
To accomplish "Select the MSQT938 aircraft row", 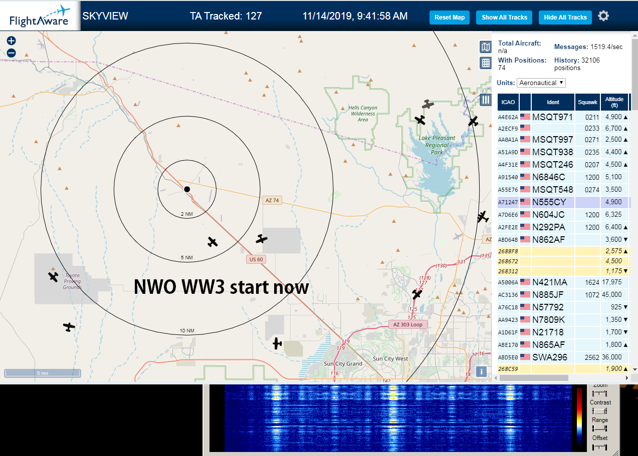I will (563, 152).
